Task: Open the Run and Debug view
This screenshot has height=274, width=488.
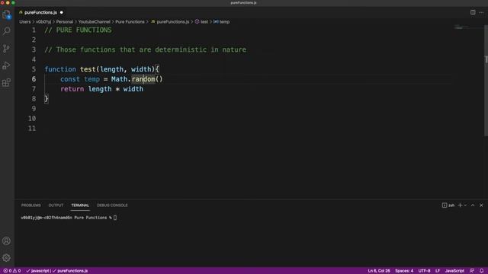Action: click(x=7, y=65)
